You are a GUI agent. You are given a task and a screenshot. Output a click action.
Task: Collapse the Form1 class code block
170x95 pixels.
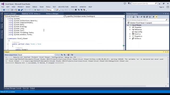[x=8, y=44]
